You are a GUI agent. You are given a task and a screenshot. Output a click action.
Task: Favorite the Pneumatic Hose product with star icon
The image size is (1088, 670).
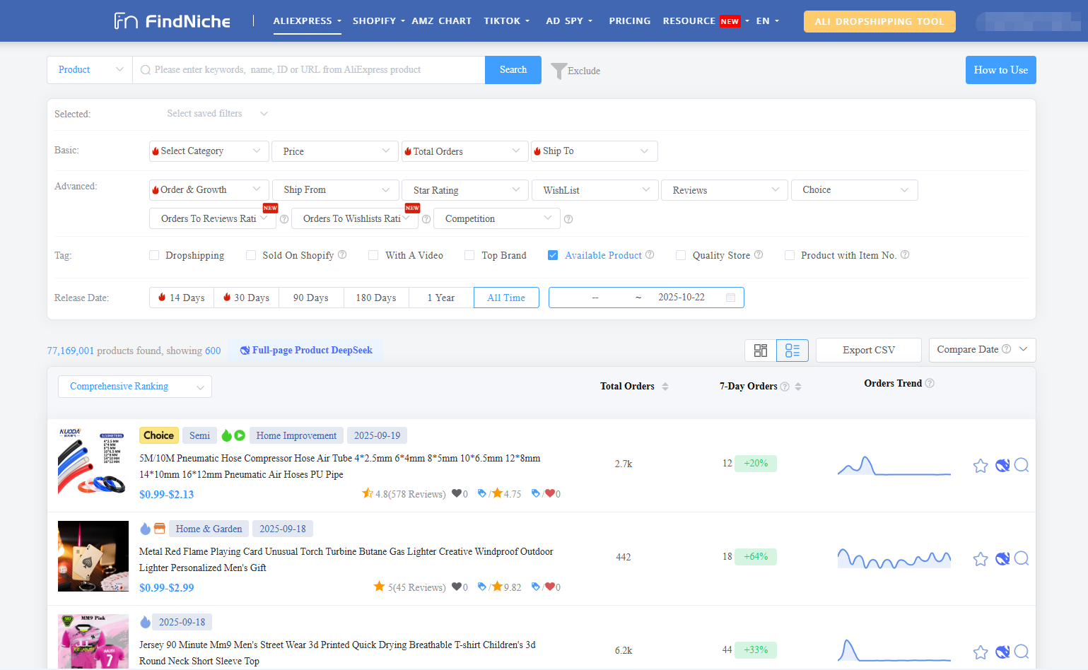pyautogui.click(x=980, y=466)
